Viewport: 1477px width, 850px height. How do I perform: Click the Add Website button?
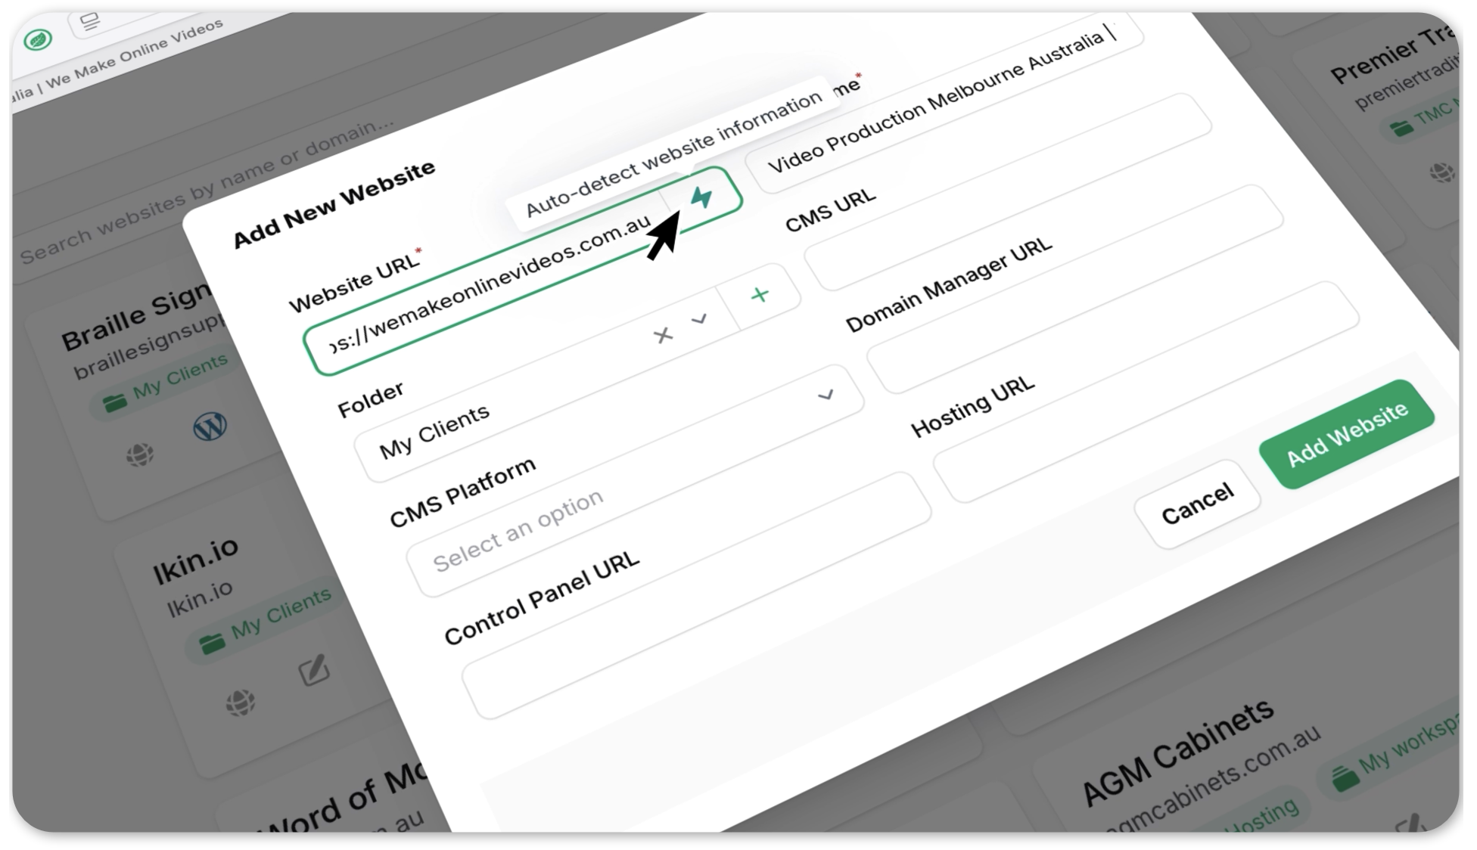click(1347, 434)
